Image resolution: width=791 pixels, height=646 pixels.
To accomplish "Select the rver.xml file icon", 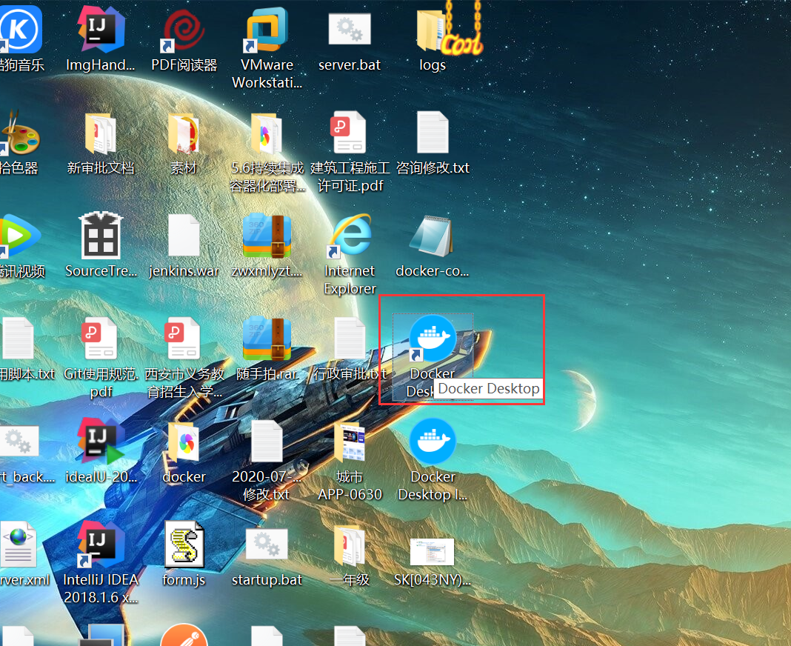I will pyautogui.click(x=19, y=545).
